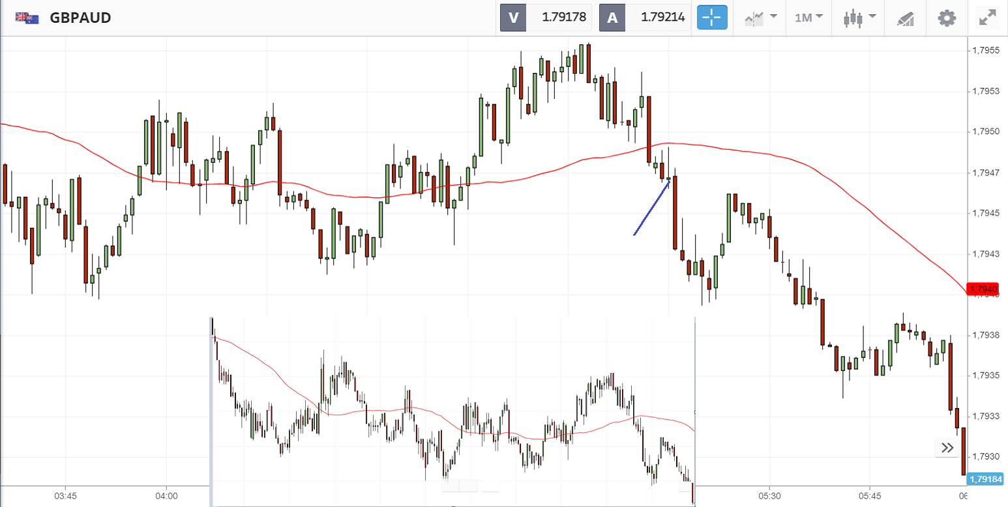Click the 1,7943 price axis label
Screen dimensions: 1008x507
[x=986, y=253]
